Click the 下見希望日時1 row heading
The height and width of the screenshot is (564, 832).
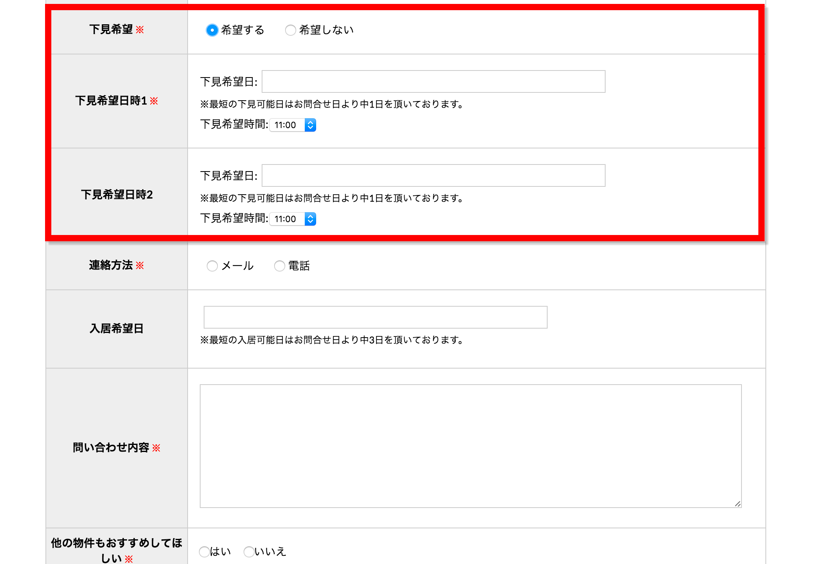tap(112, 101)
